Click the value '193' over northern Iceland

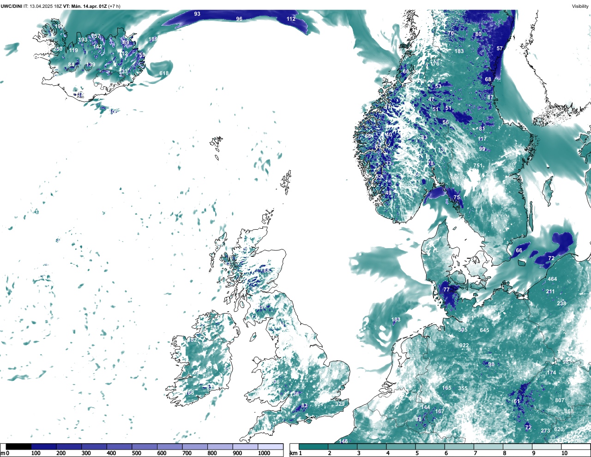(x=83, y=40)
